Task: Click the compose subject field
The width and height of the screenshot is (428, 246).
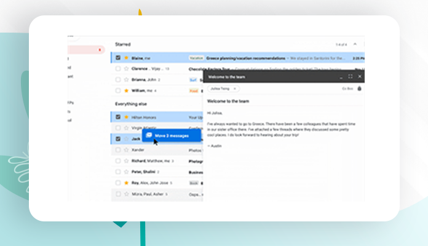Action: tap(283, 101)
